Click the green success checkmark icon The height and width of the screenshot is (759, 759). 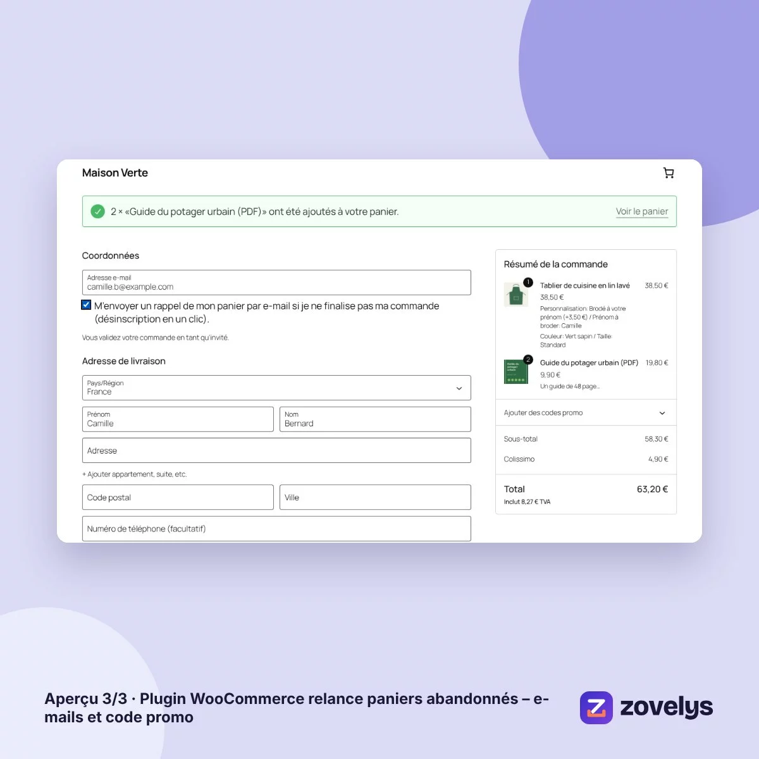point(97,211)
